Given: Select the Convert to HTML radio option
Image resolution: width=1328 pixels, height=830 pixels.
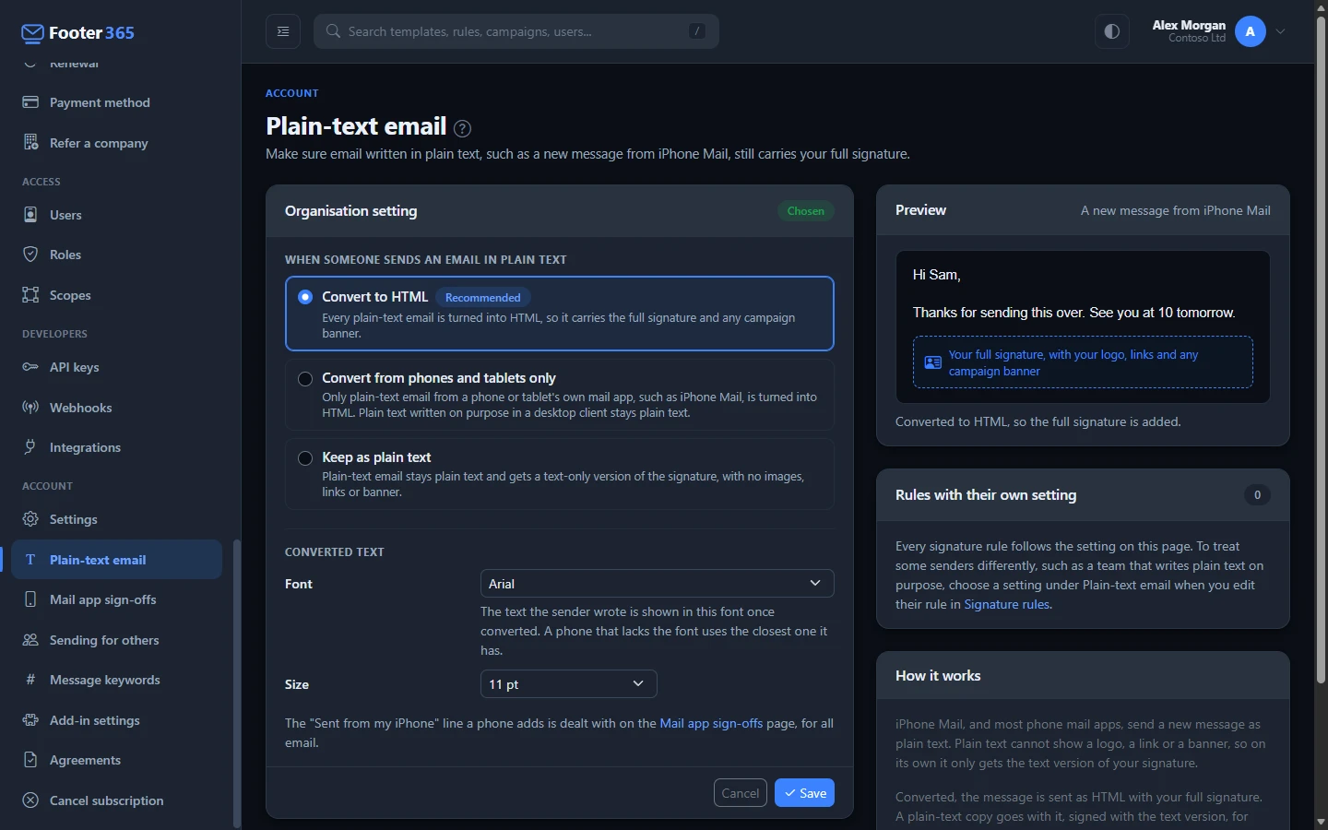Looking at the screenshot, I should click(x=305, y=297).
